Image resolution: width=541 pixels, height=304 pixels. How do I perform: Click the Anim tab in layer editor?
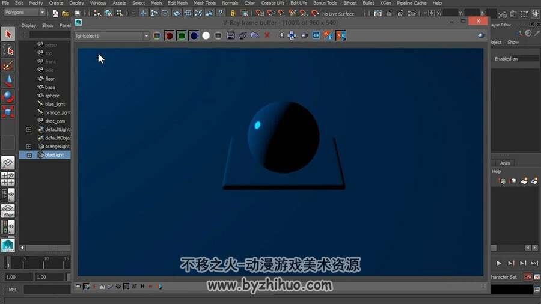tap(505, 163)
